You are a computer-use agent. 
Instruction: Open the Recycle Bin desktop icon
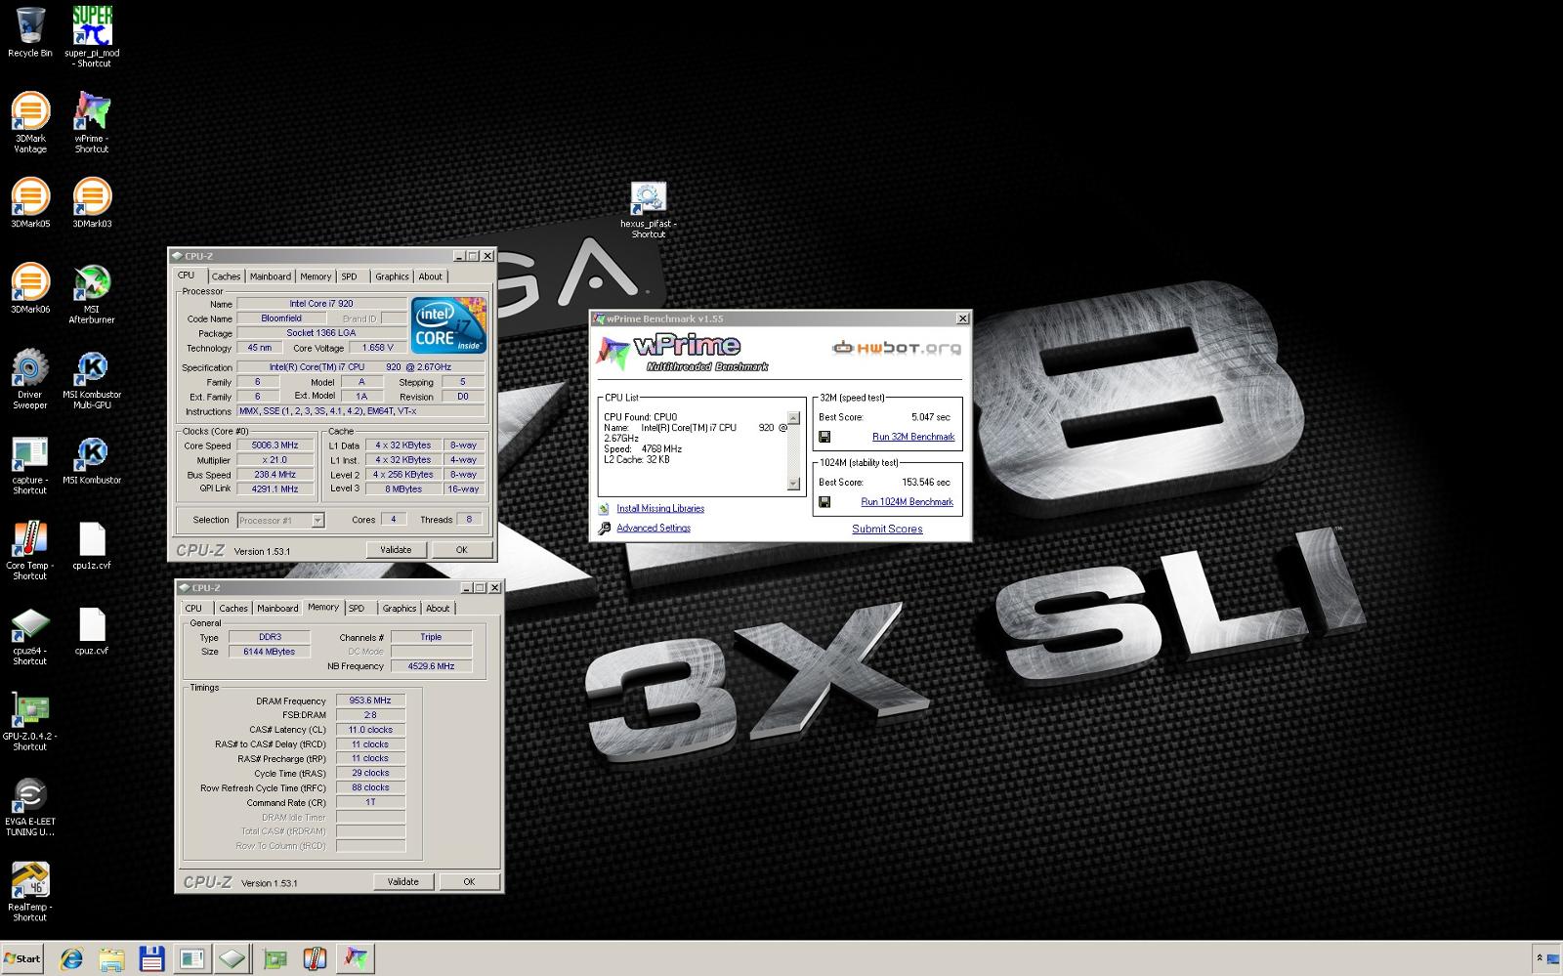coord(30,32)
